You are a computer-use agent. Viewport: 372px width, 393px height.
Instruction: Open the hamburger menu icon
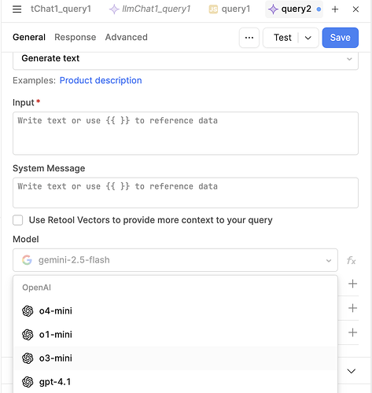point(17,9)
